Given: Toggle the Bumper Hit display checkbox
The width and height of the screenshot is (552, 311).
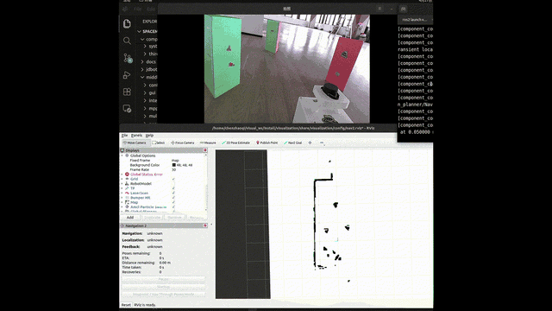Looking at the screenshot, I should (x=173, y=198).
